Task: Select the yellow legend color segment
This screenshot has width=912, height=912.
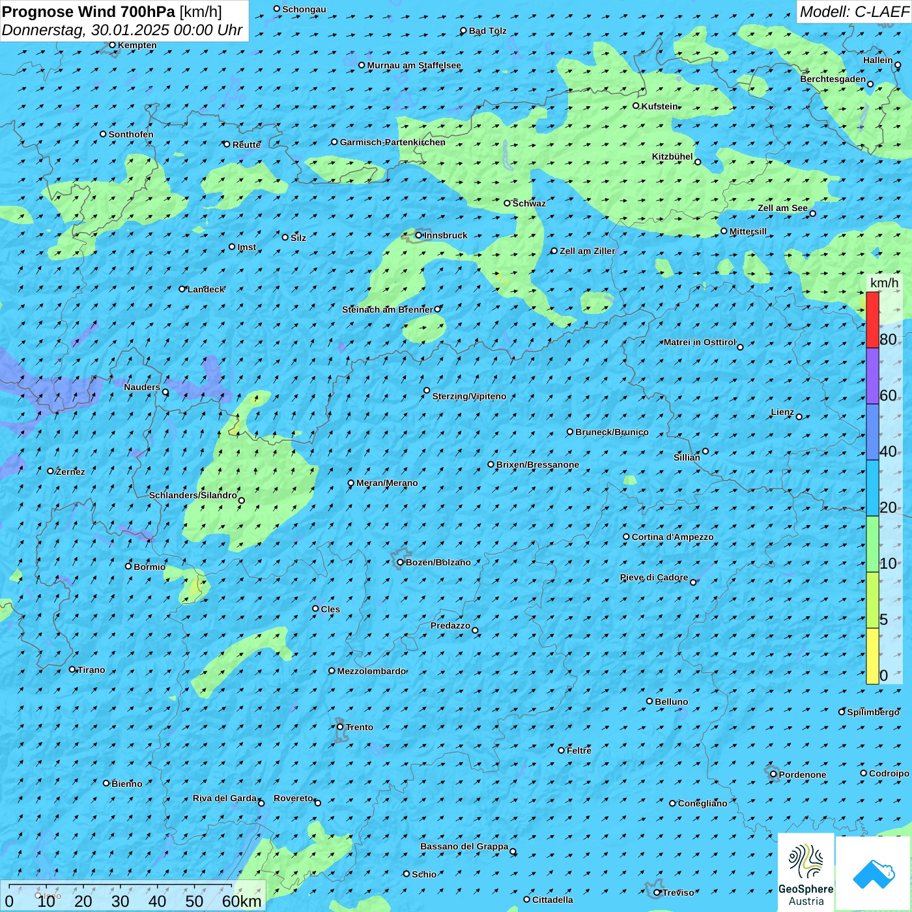Action: 872,657
